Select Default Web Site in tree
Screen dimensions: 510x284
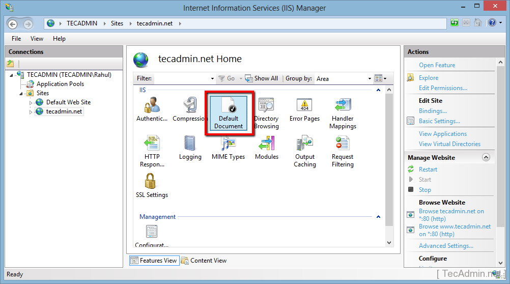(x=68, y=102)
